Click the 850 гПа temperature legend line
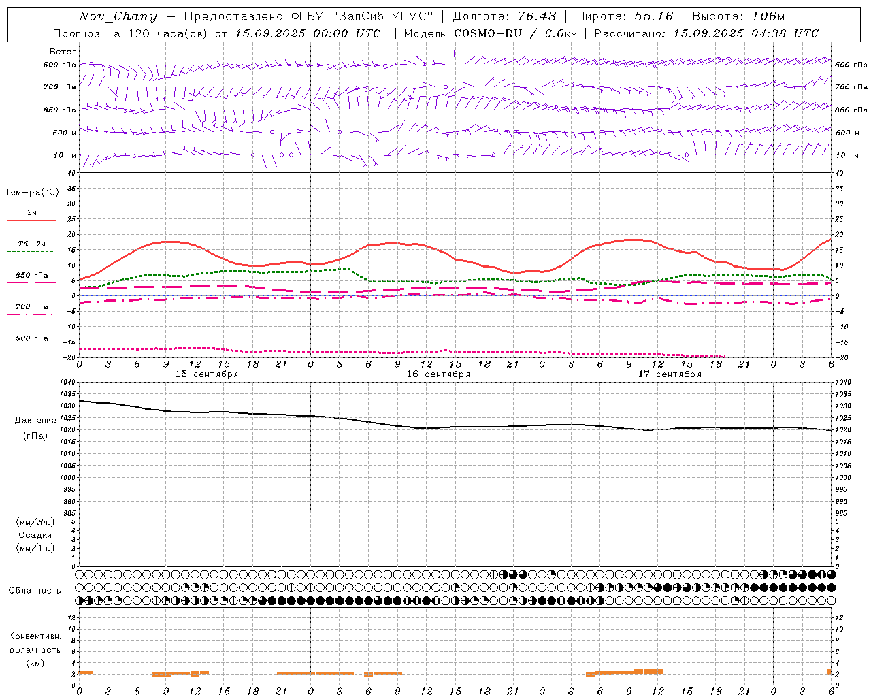Viewport: 871px width, 697px height. pos(31,282)
